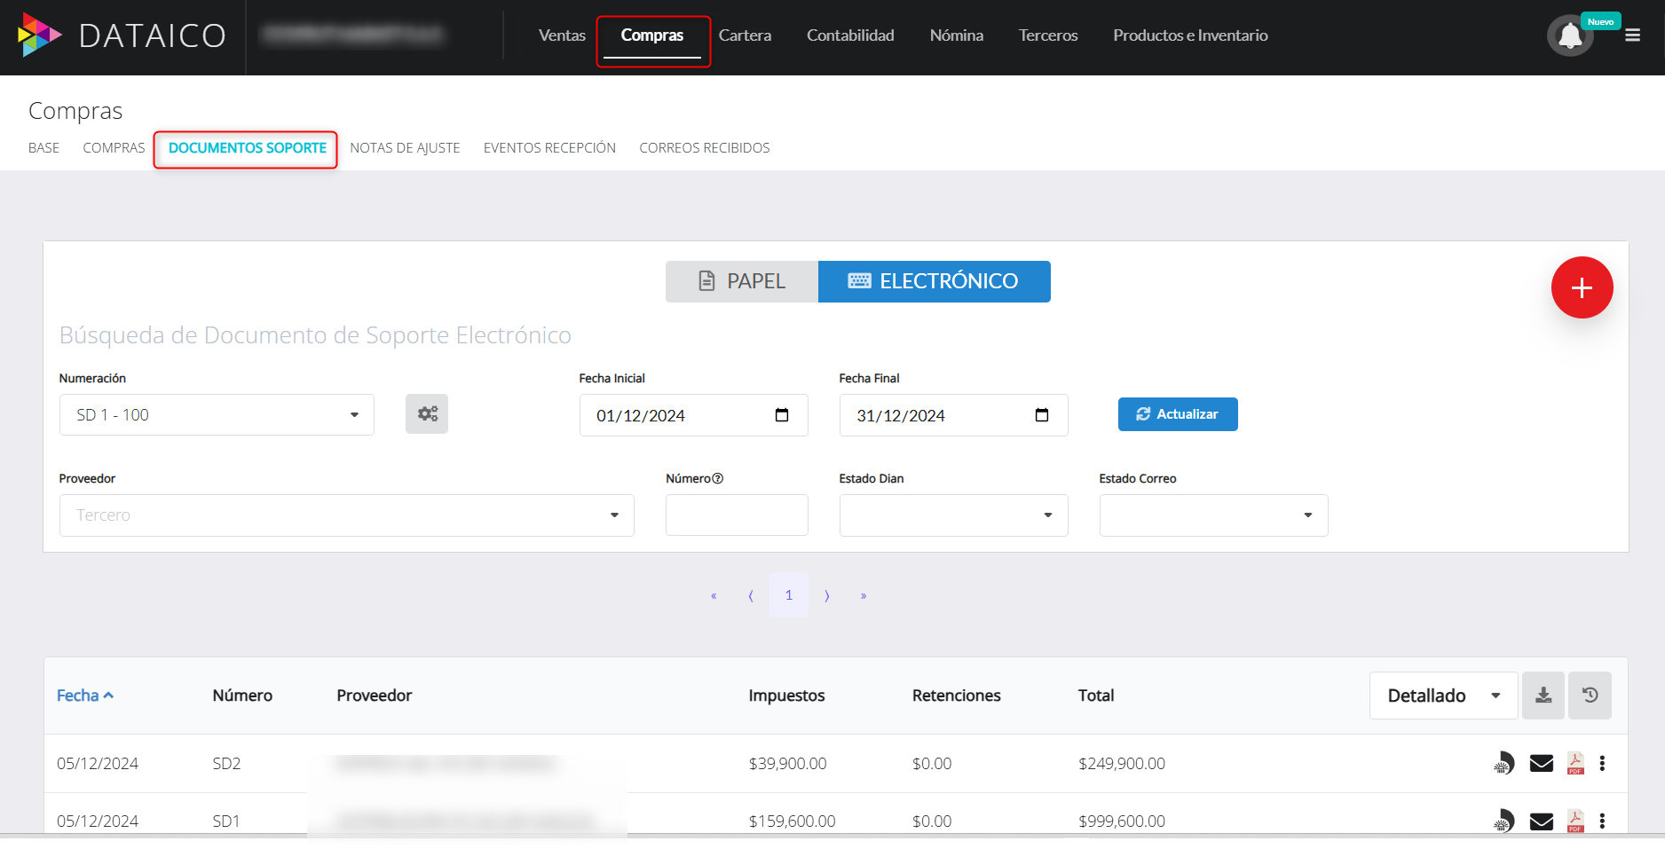Open the notifications bell
This screenshot has height=849, width=1665.
click(1569, 35)
